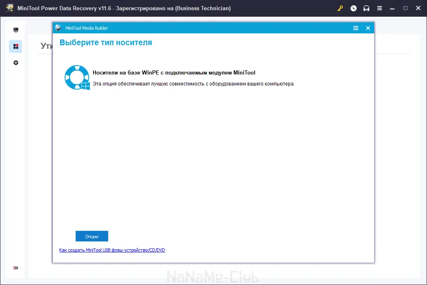Click the compatibility description text under WinPE option

[194, 84]
